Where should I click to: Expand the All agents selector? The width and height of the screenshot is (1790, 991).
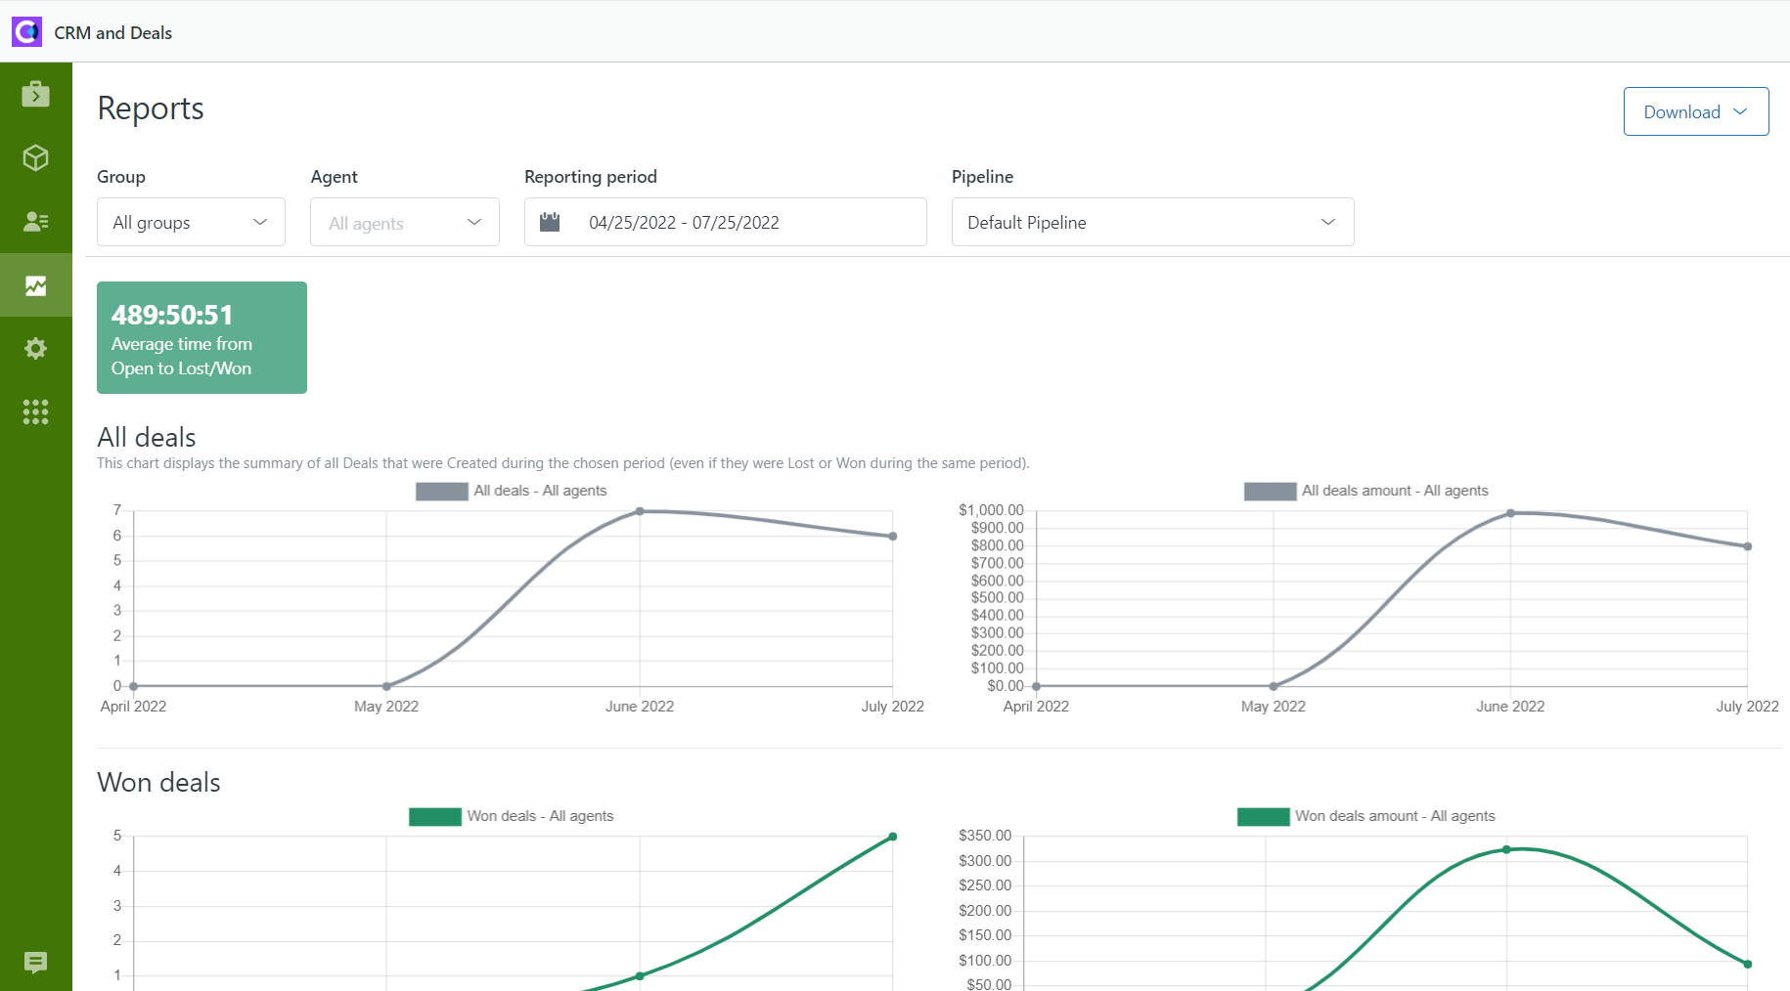(404, 222)
